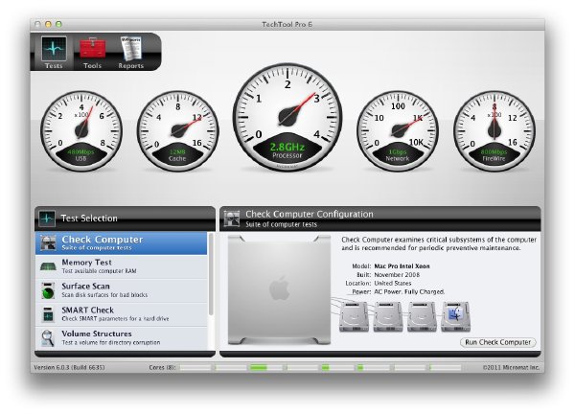This screenshot has width=575, height=415.
Task: Select the third hard drive icon
Action: coord(422,316)
